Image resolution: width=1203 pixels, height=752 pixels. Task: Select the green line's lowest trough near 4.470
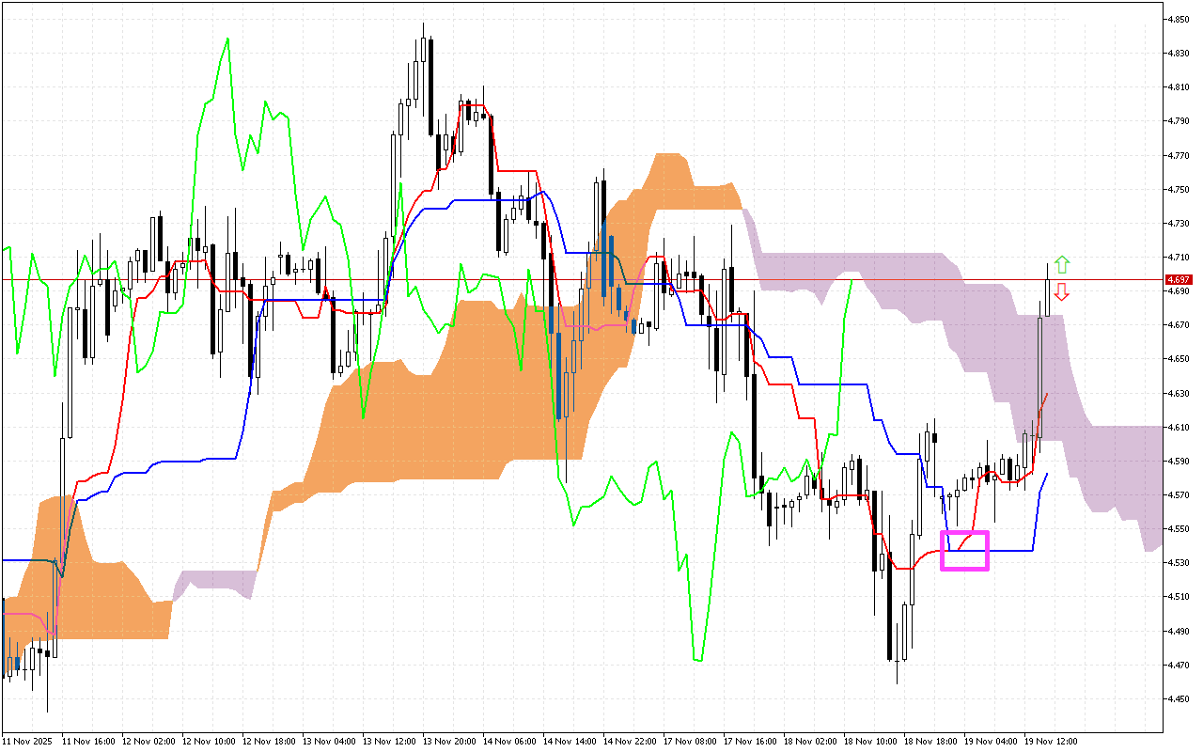pyautogui.click(x=697, y=659)
